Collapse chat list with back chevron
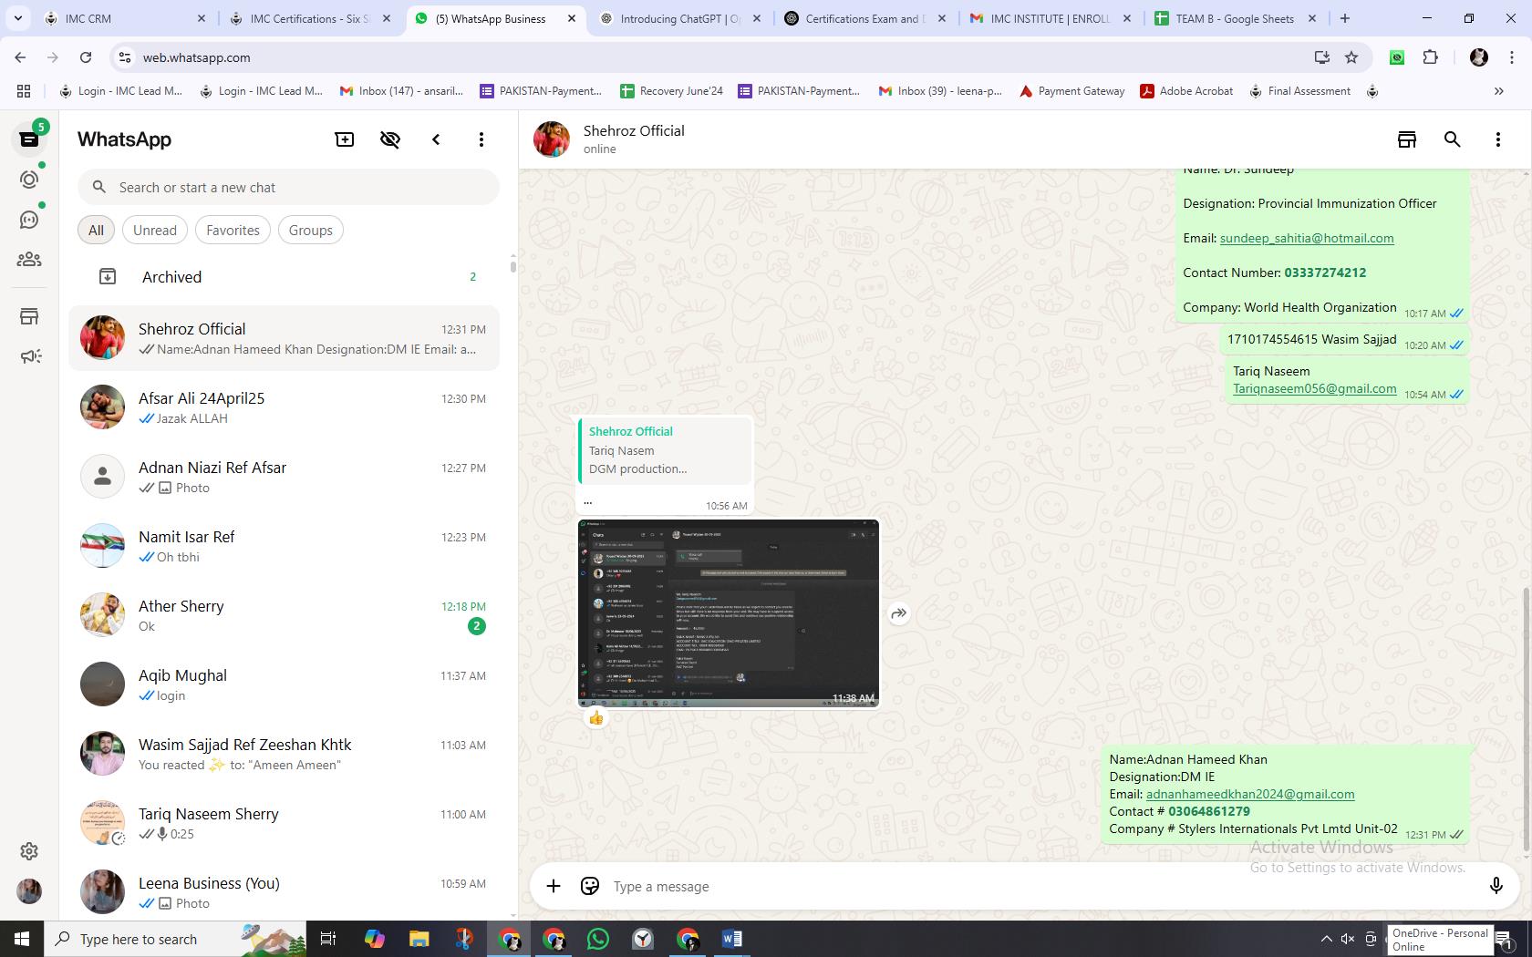The image size is (1532, 957). click(436, 139)
